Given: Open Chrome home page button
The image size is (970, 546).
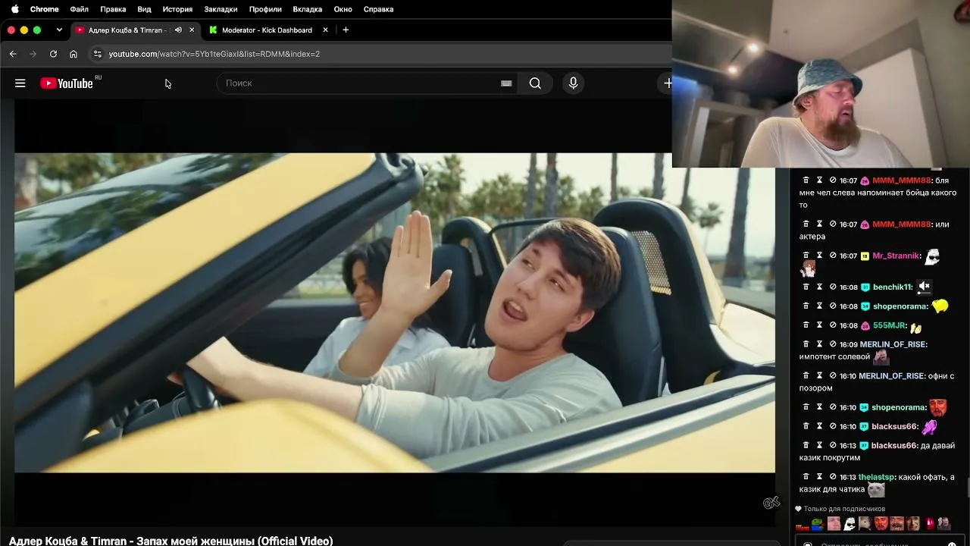Looking at the screenshot, I should (x=74, y=54).
